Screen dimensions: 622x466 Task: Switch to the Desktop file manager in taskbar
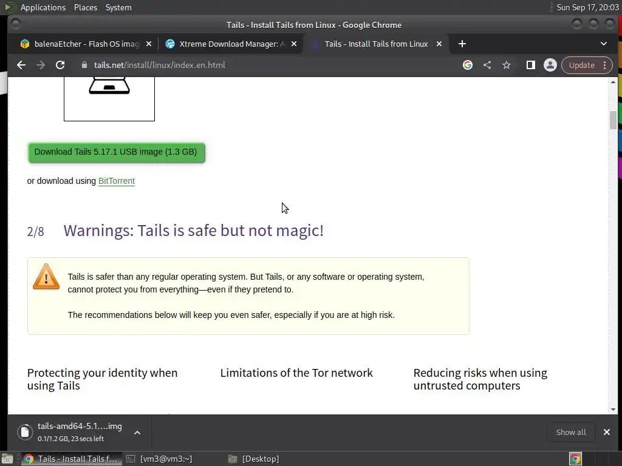[x=254, y=459]
